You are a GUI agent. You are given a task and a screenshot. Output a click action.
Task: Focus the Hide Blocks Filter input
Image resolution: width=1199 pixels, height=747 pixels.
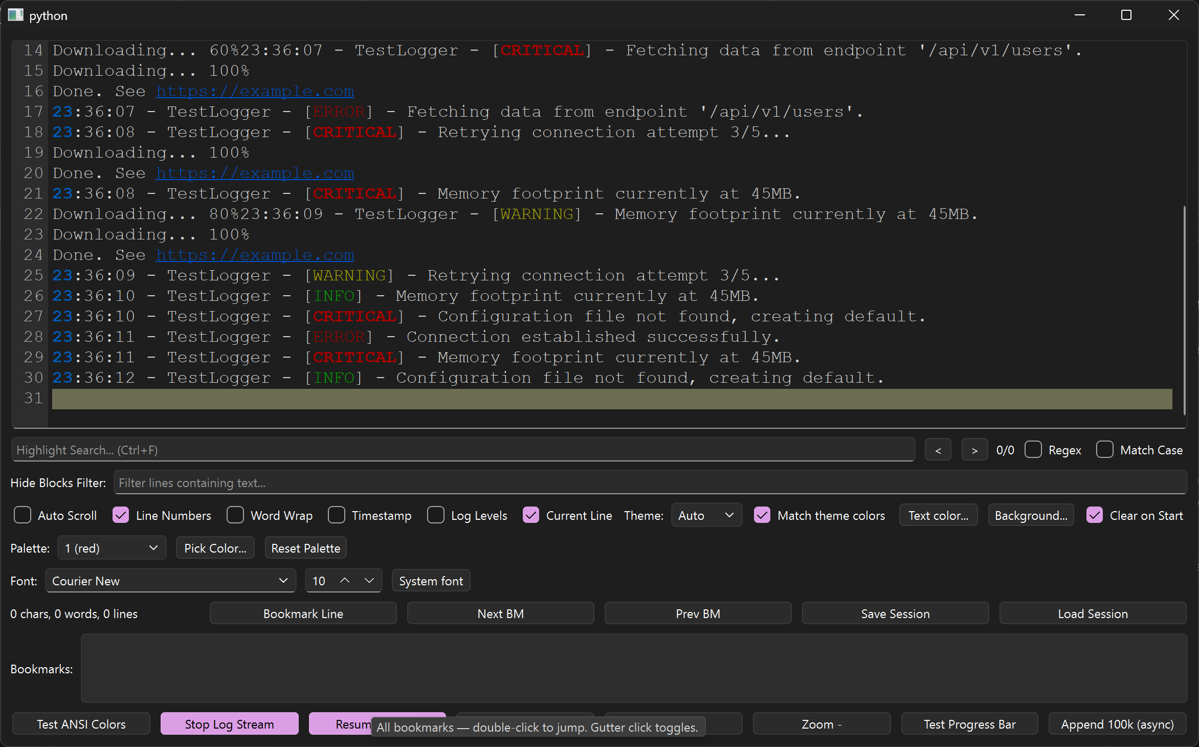pyautogui.click(x=650, y=482)
